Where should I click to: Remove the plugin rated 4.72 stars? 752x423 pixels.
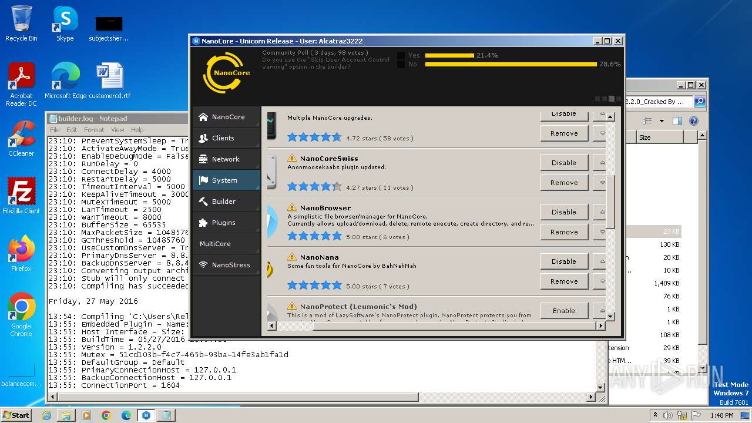[x=564, y=133]
